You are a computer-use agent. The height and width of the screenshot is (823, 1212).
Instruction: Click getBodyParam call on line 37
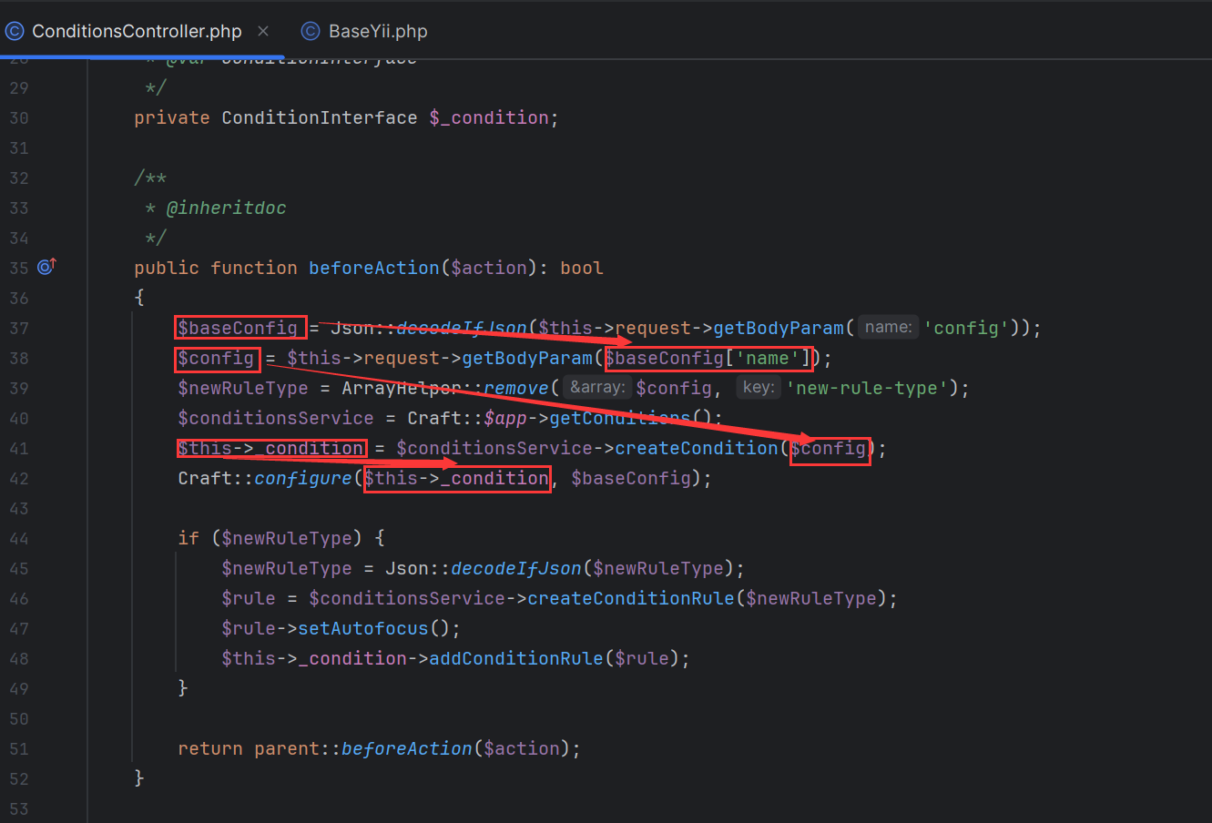[779, 328]
